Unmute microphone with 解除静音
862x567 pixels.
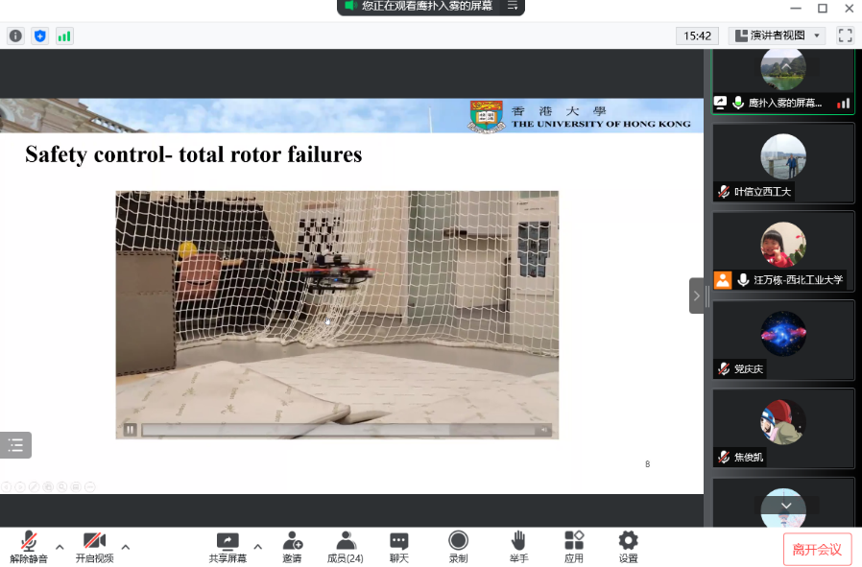click(29, 547)
